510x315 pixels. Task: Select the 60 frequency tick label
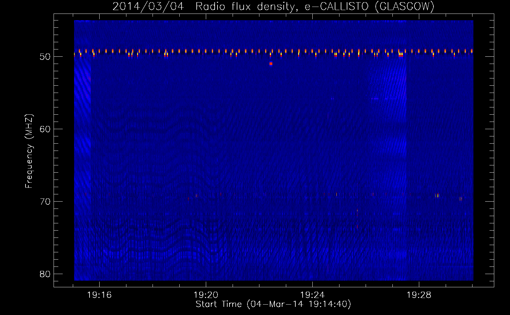[45, 129]
